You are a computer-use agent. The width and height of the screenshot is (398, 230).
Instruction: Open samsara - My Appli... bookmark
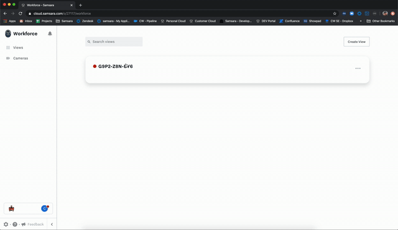pos(113,21)
